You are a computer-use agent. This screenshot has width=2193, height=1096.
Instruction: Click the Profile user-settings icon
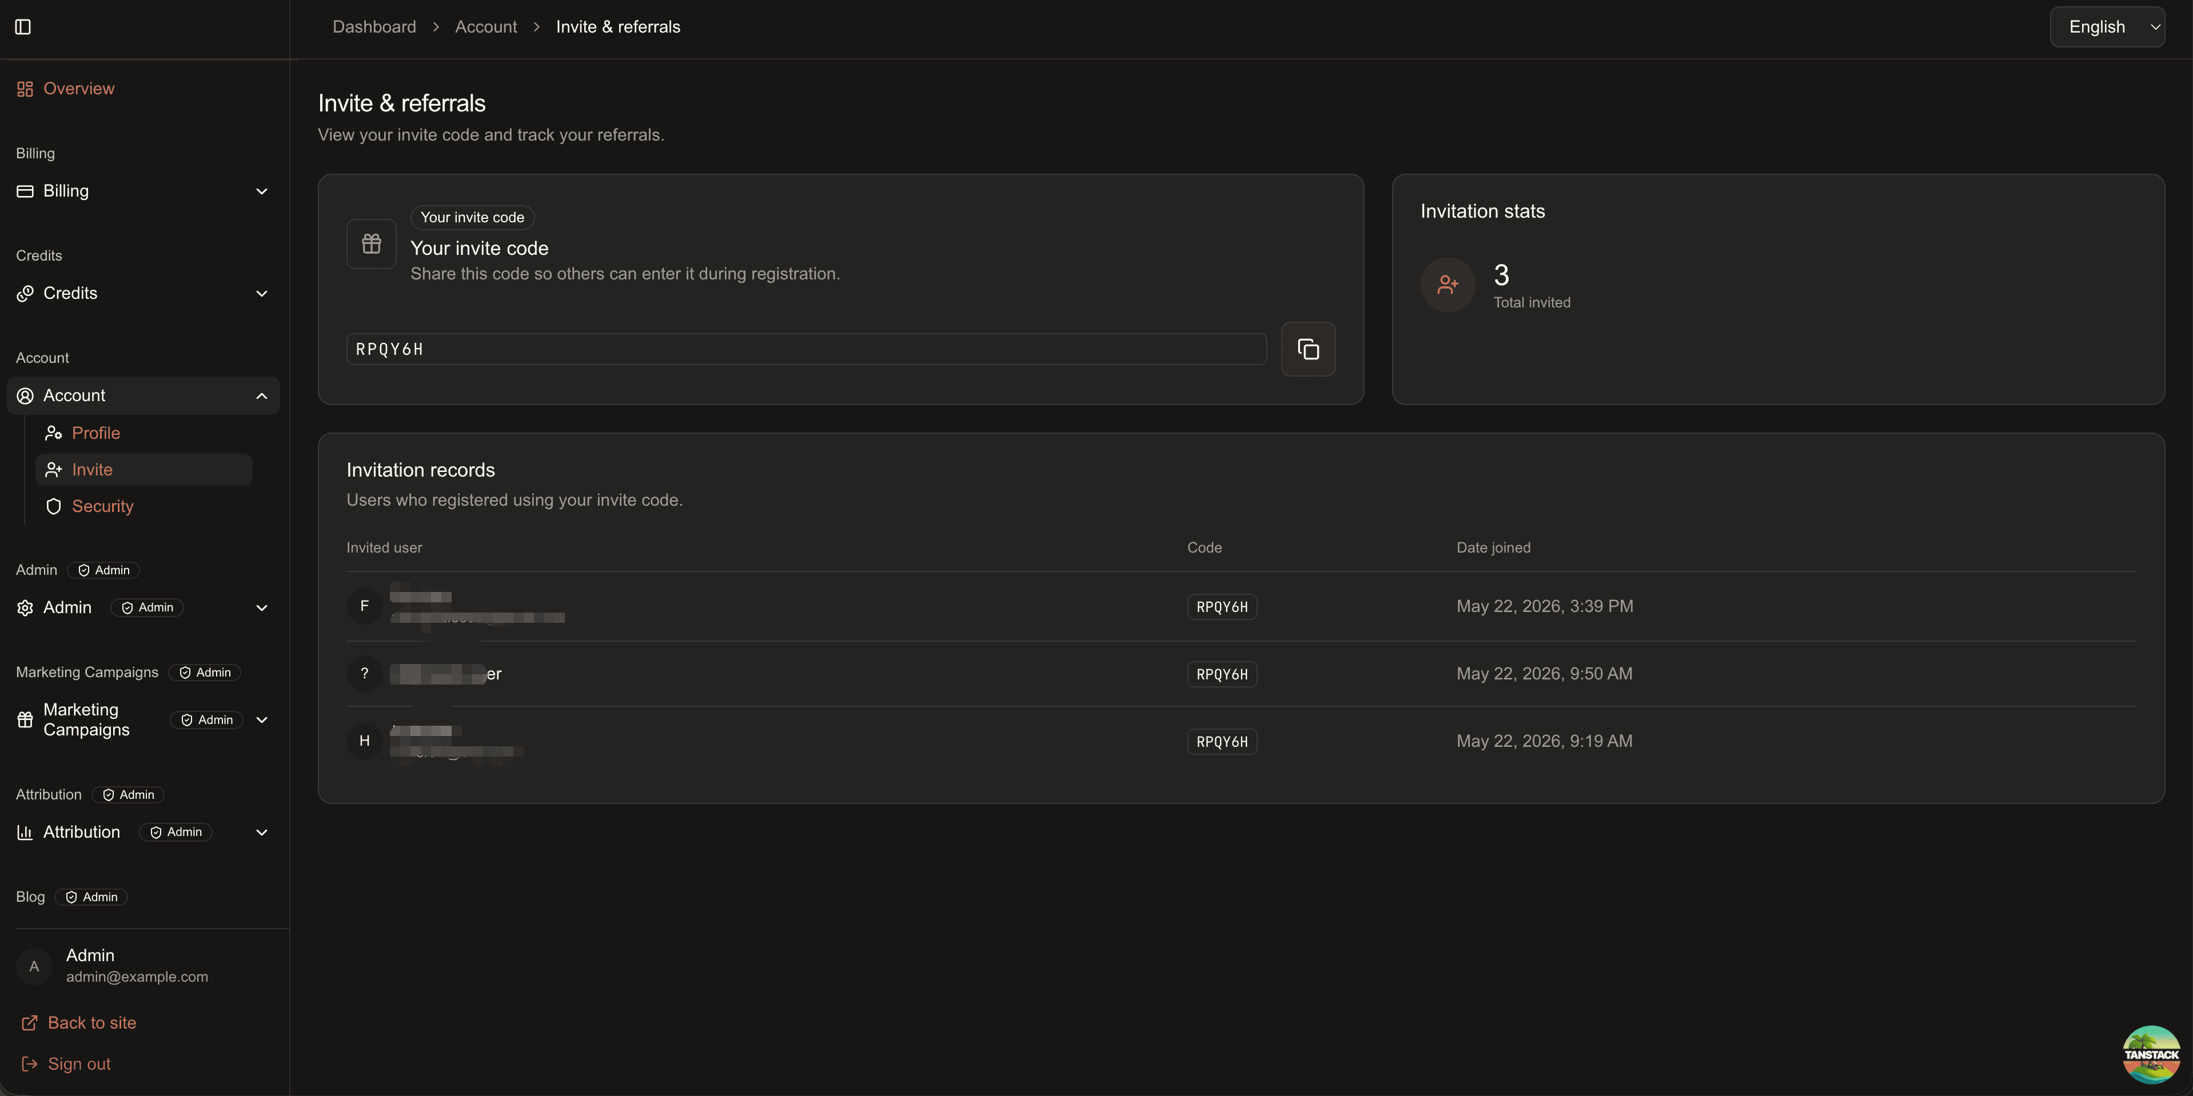coord(54,433)
